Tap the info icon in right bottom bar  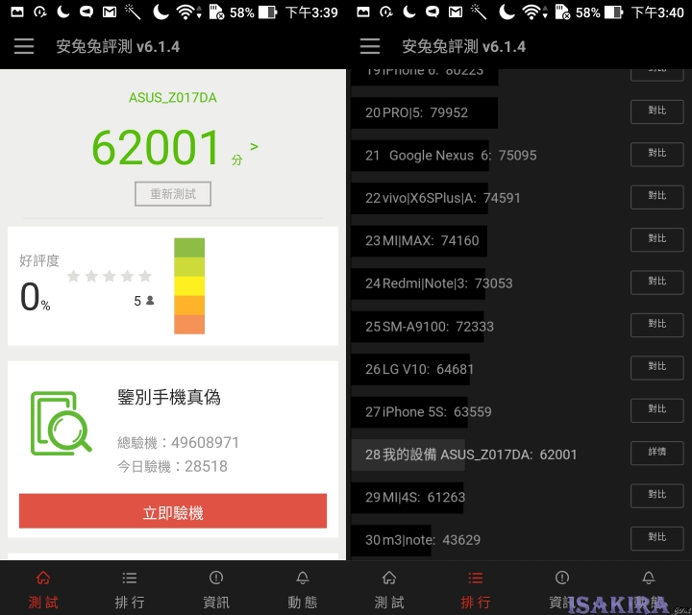562,578
